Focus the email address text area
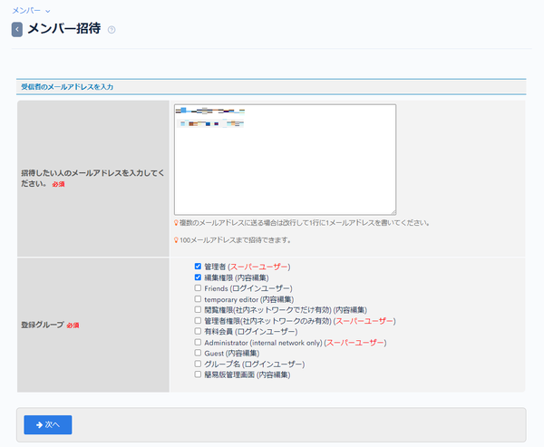This screenshot has width=544, height=447. point(285,160)
